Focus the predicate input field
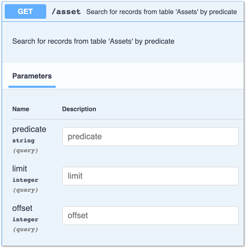Image resolution: width=246 pixels, height=248 pixels. (150, 136)
